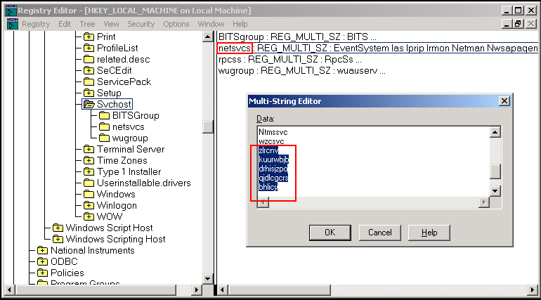Select the wugroup subkey folder icon

(x=104, y=138)
